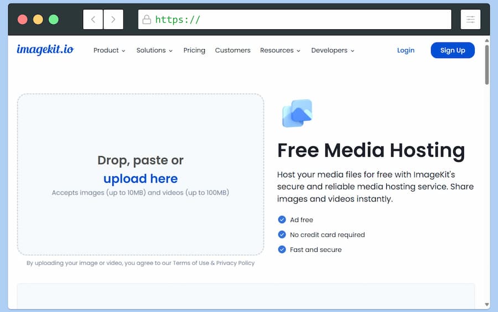Click checkmark icon beside Fast and secure
The height and width of the screenshot is (312, 498).
(282, 250)
